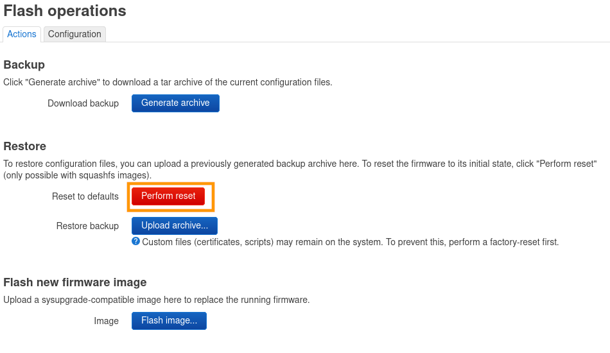The width and height of the screenshot is (610, 353).
Task: Click the Backup description about tar archive
Action: [168, 82]
